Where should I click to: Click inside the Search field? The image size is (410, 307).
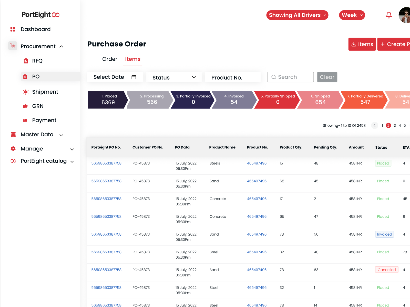[x=290, y=77]
